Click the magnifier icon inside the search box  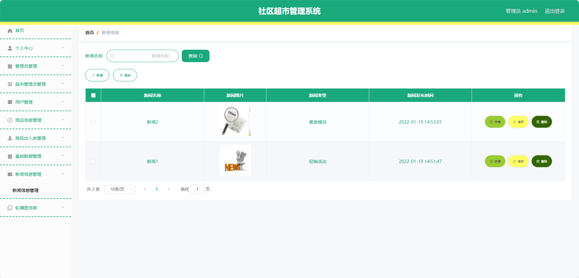click(x=112, y=56)
